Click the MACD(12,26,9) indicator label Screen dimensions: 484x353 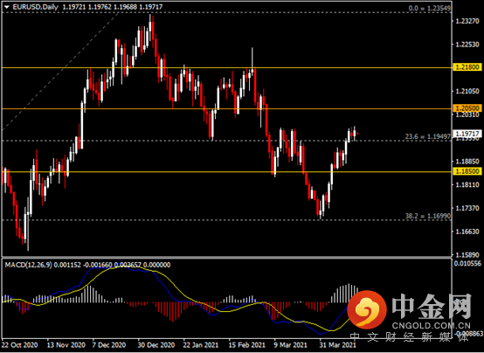click(x=29, y=265)
